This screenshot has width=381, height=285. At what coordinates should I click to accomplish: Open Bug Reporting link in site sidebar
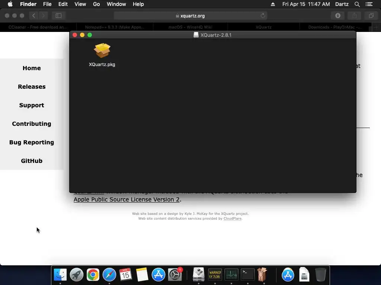coord(32,142)
